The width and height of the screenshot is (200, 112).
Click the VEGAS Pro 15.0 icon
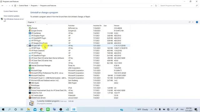tap(30, 93)
